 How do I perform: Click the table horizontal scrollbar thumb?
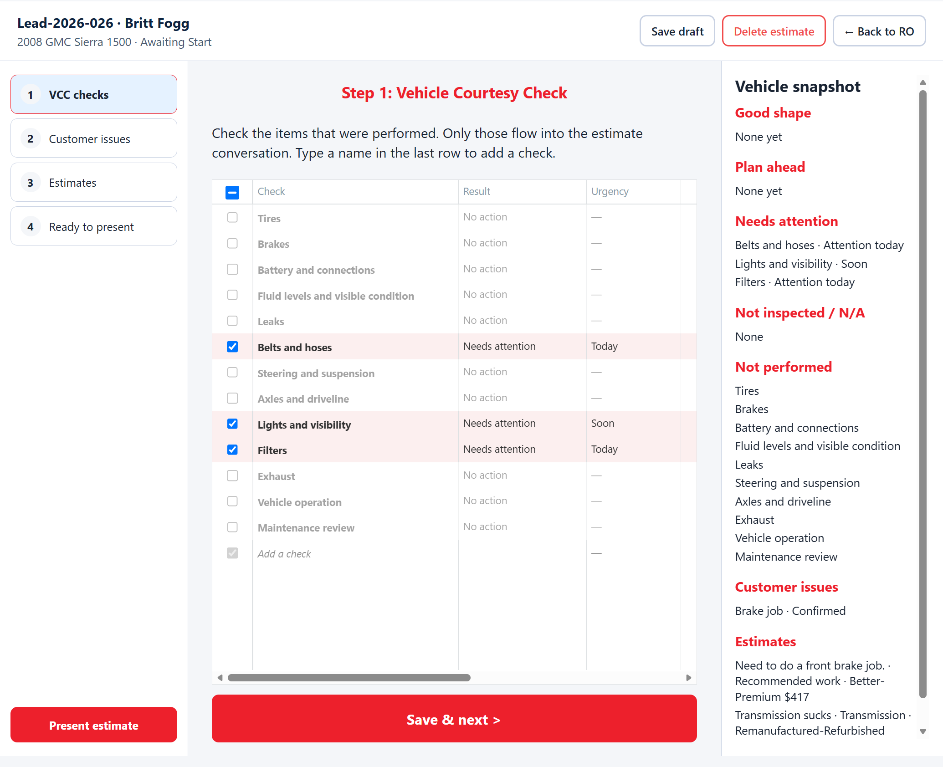pyautogui.click(x=349, y=678)
